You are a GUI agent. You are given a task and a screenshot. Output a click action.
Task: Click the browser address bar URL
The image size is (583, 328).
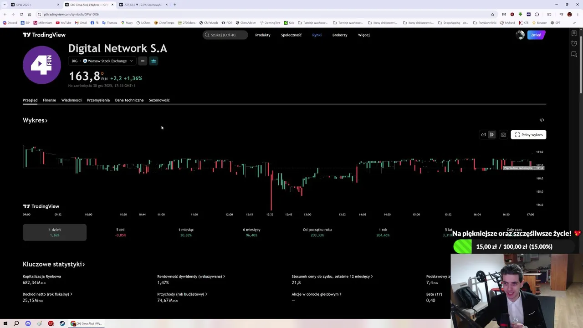[71, 14]
